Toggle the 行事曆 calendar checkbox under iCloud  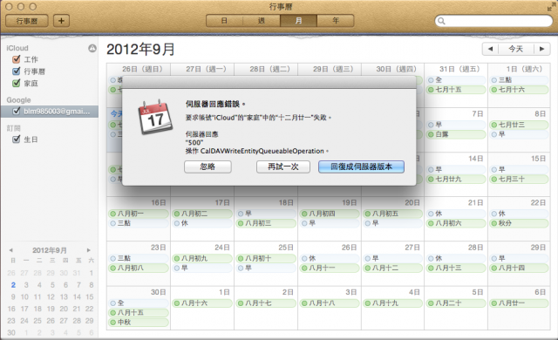point(16,71)
